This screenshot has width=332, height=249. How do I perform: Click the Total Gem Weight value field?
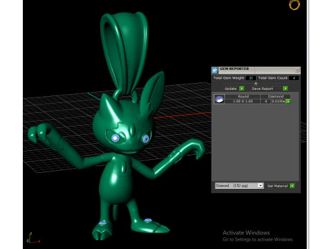(251, 78)
